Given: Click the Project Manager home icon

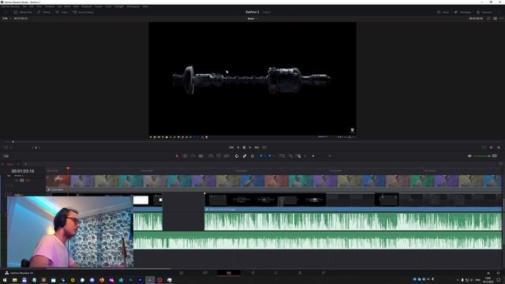Looking at the screenshot, I should [488, 273].
